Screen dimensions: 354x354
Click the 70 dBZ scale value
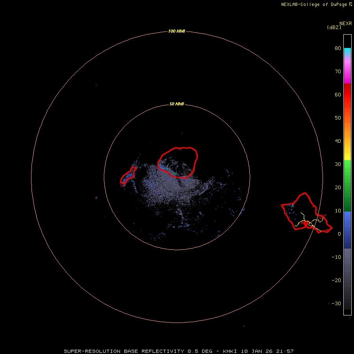(338, 72)
